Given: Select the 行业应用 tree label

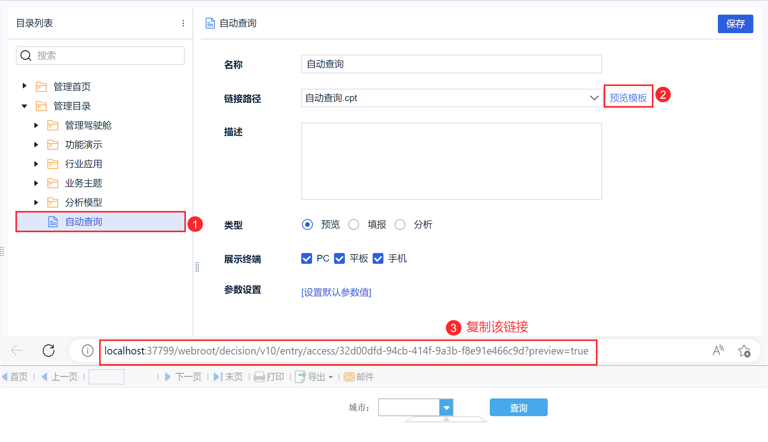Looking at the screenshot, I should click(84, 164).
